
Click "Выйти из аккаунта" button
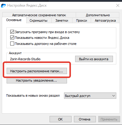point(94,59)
